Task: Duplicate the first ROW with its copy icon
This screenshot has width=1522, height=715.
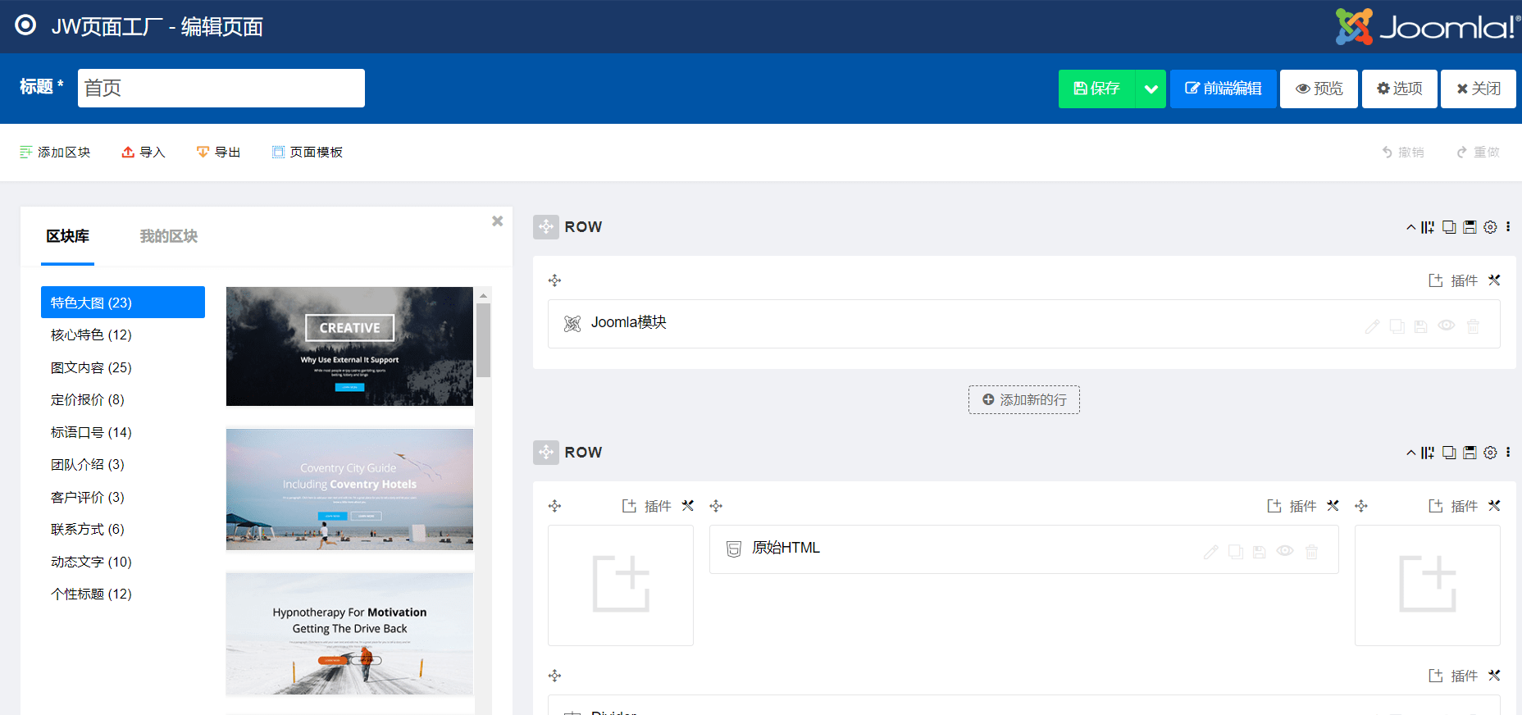Action: [1449, 227]
